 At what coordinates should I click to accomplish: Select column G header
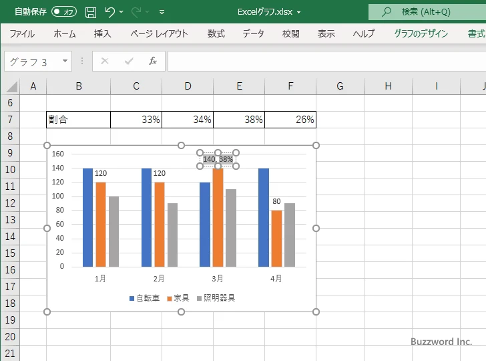point(340,86)
